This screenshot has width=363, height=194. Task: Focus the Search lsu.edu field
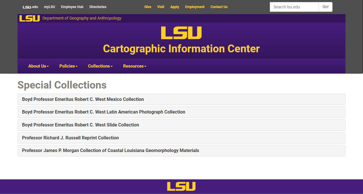tap(294, 7)
